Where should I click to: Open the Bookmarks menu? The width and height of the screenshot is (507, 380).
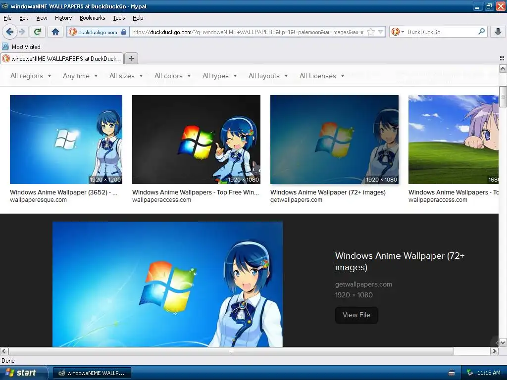(x=93, y=18)
